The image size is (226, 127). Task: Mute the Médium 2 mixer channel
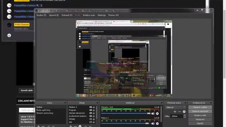tap(153, 123)
